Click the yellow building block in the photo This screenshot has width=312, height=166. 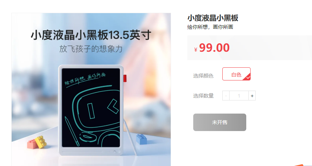[41, 142]
